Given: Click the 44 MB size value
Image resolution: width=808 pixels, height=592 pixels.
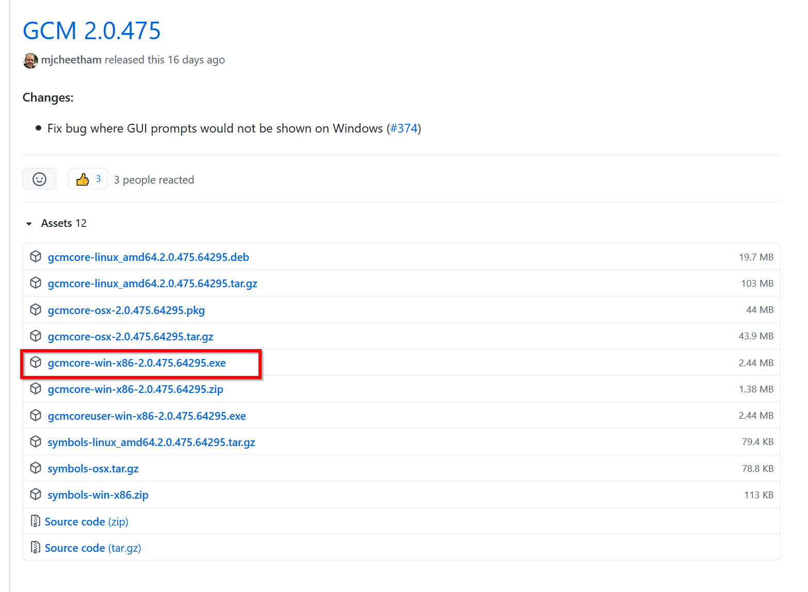Looking at the screenshot, I should tap(760, 310).
